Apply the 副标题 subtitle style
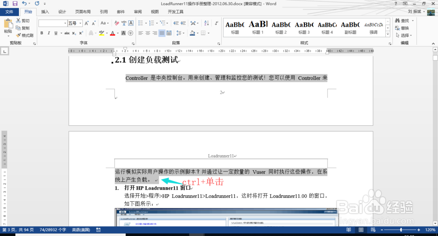The height and width of the screenshot is (236, 438). [350, 28]
